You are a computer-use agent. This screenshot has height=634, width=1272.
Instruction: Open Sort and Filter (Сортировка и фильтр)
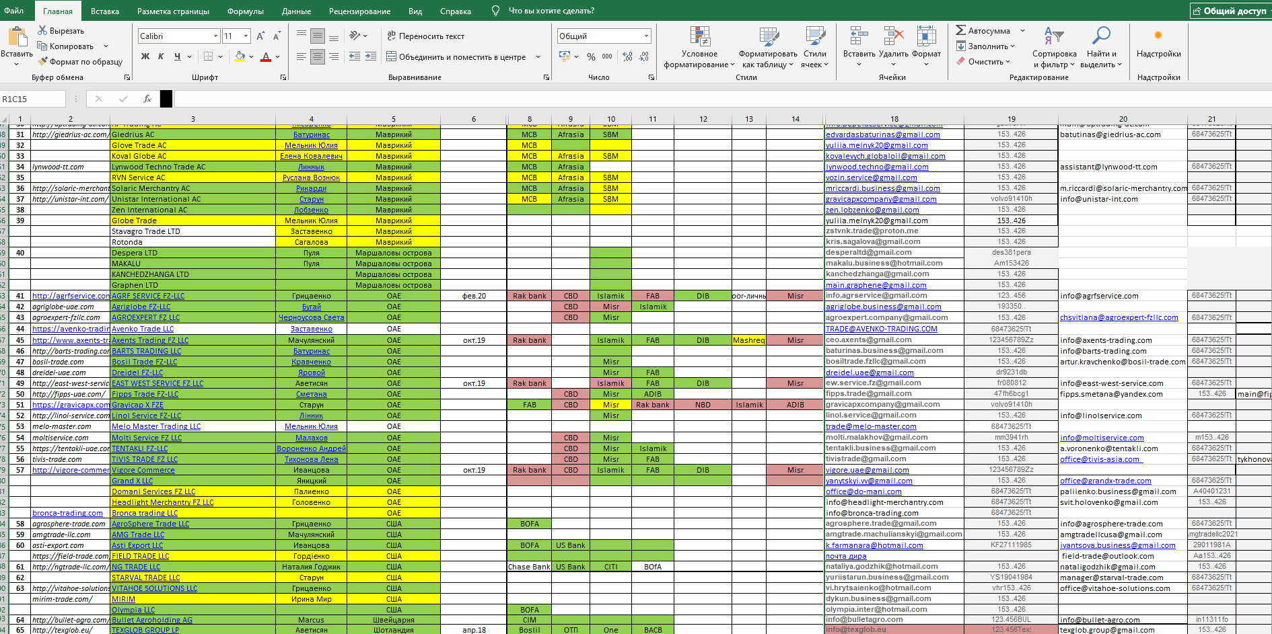coord(1054,47)
